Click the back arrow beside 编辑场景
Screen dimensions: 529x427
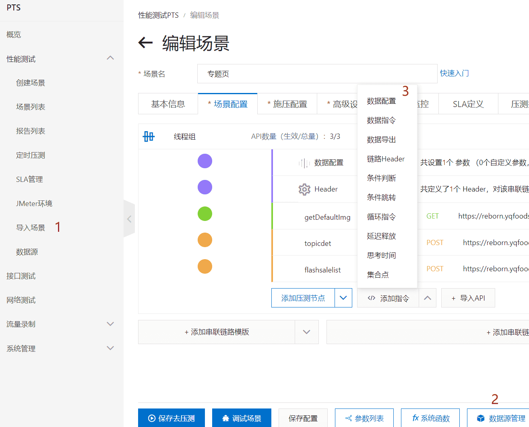(x=145, y=43)
